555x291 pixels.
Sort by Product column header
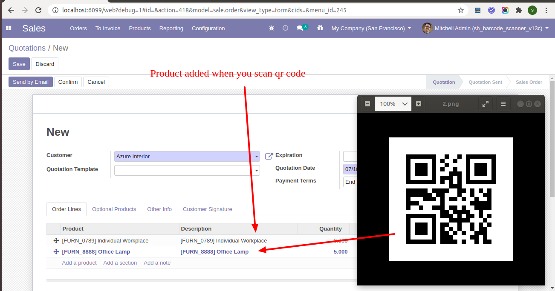tap(120, 229)
